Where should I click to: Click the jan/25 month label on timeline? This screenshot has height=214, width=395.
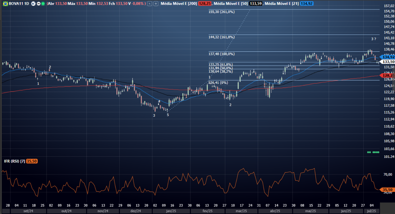point(171,211)
